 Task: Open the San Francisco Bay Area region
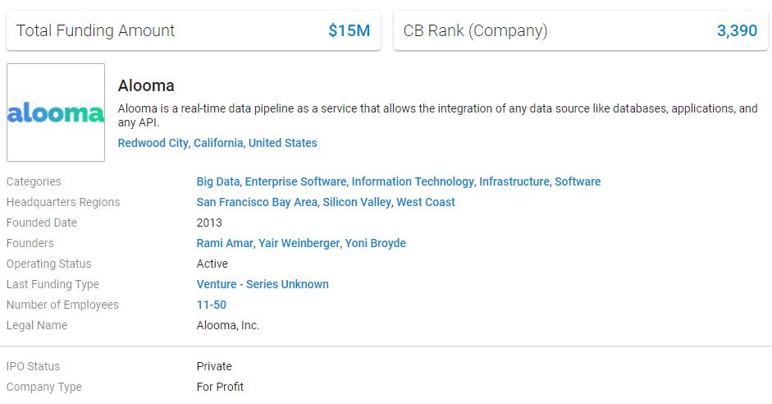tap(257, 202)
